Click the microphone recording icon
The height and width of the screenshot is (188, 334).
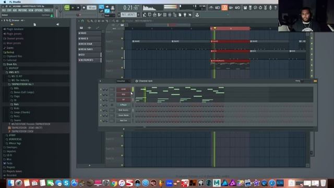coord(270,8)
